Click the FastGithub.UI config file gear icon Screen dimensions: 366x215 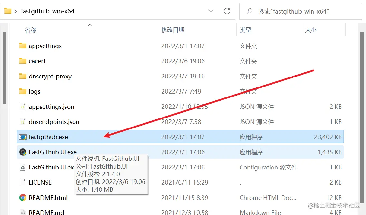[x=23, y=167]
